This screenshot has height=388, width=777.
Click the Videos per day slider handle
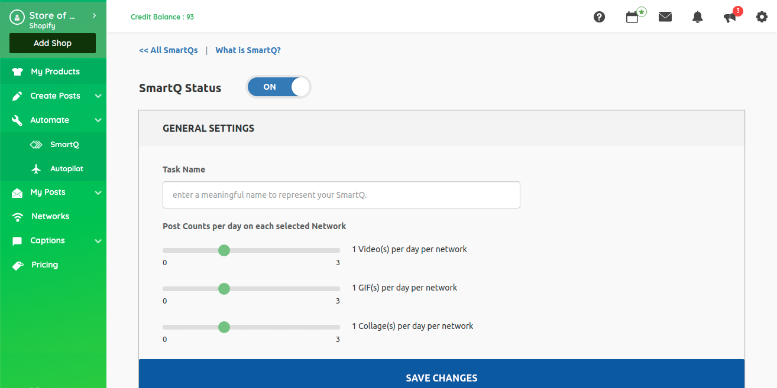tap(224, 250)
